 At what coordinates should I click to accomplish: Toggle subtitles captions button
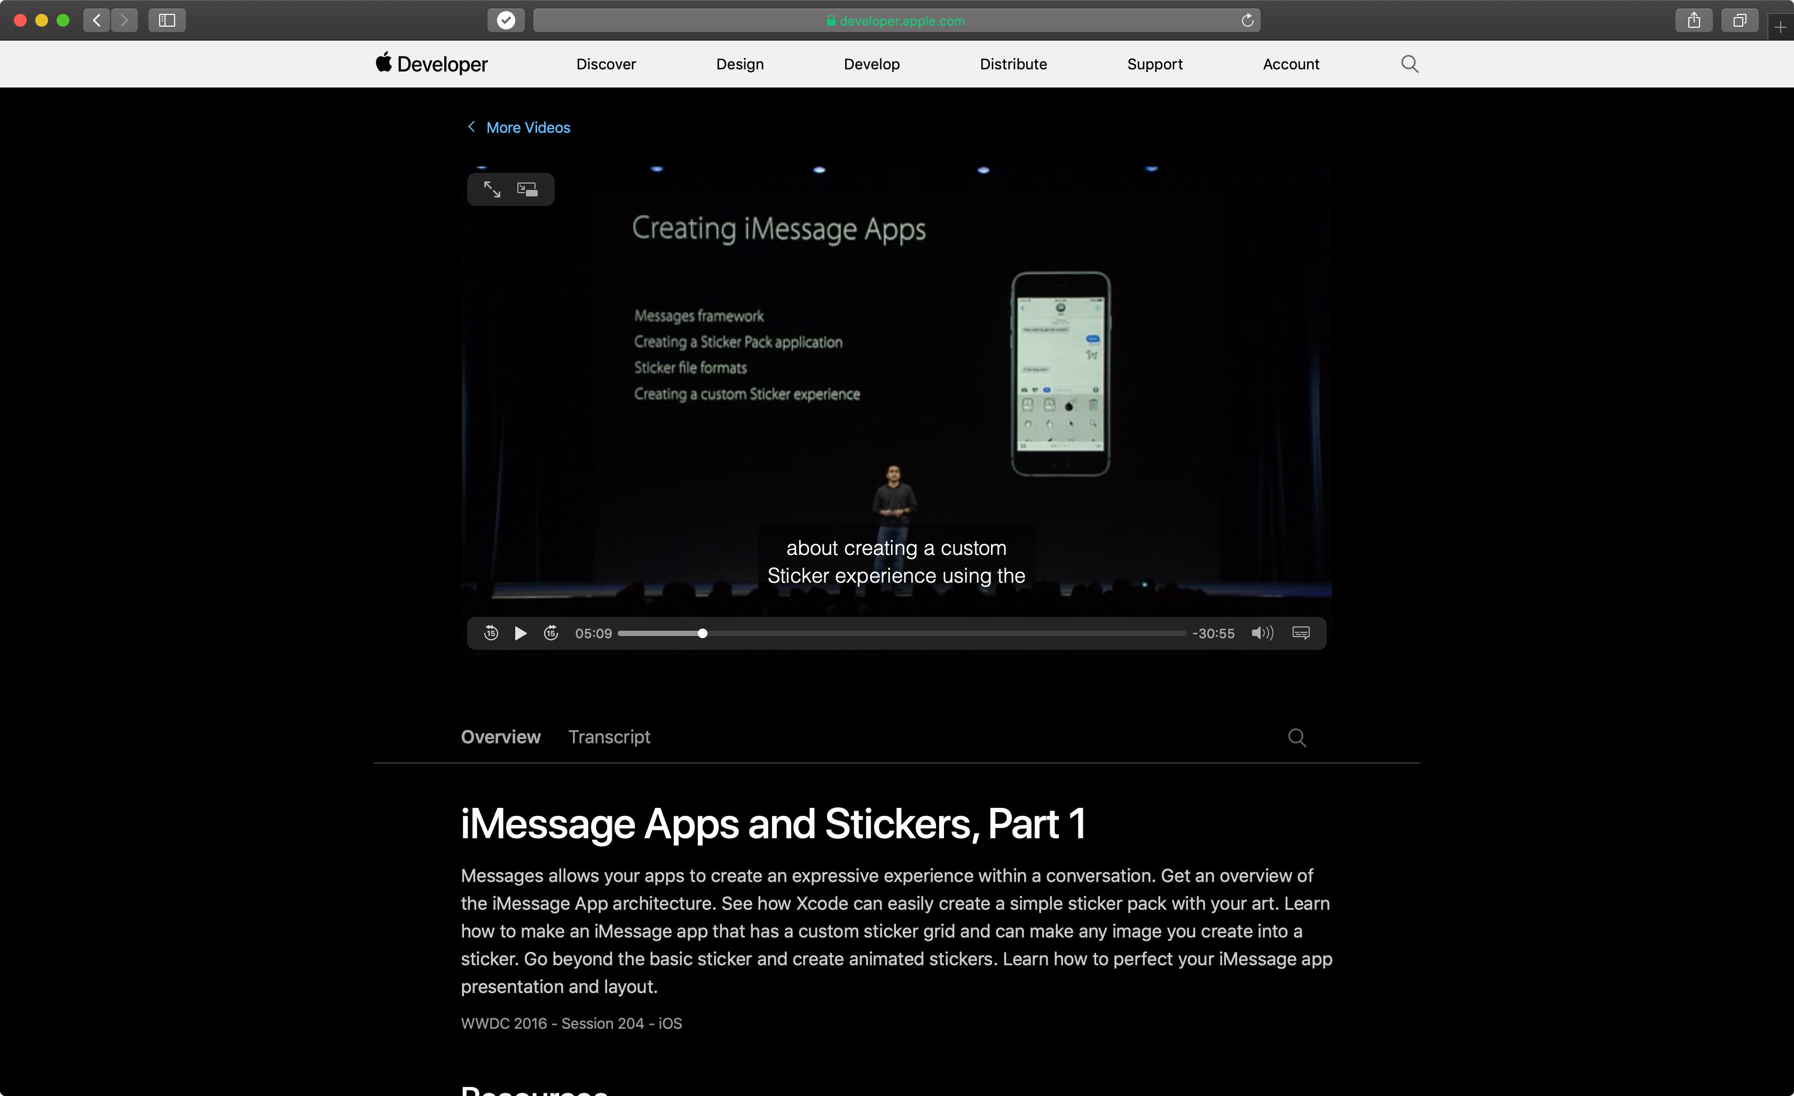point(1300,633)
